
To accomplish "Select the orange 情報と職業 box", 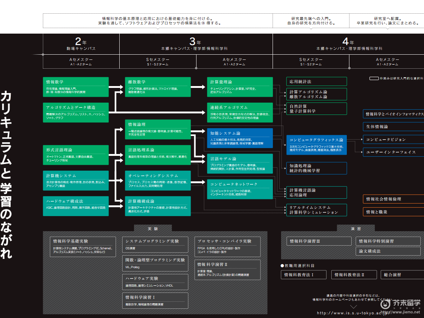I will pos(393,212).
